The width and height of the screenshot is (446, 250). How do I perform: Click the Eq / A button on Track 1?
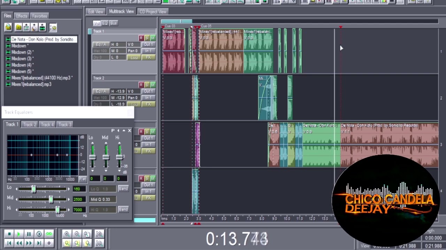[x=101, y=44]
